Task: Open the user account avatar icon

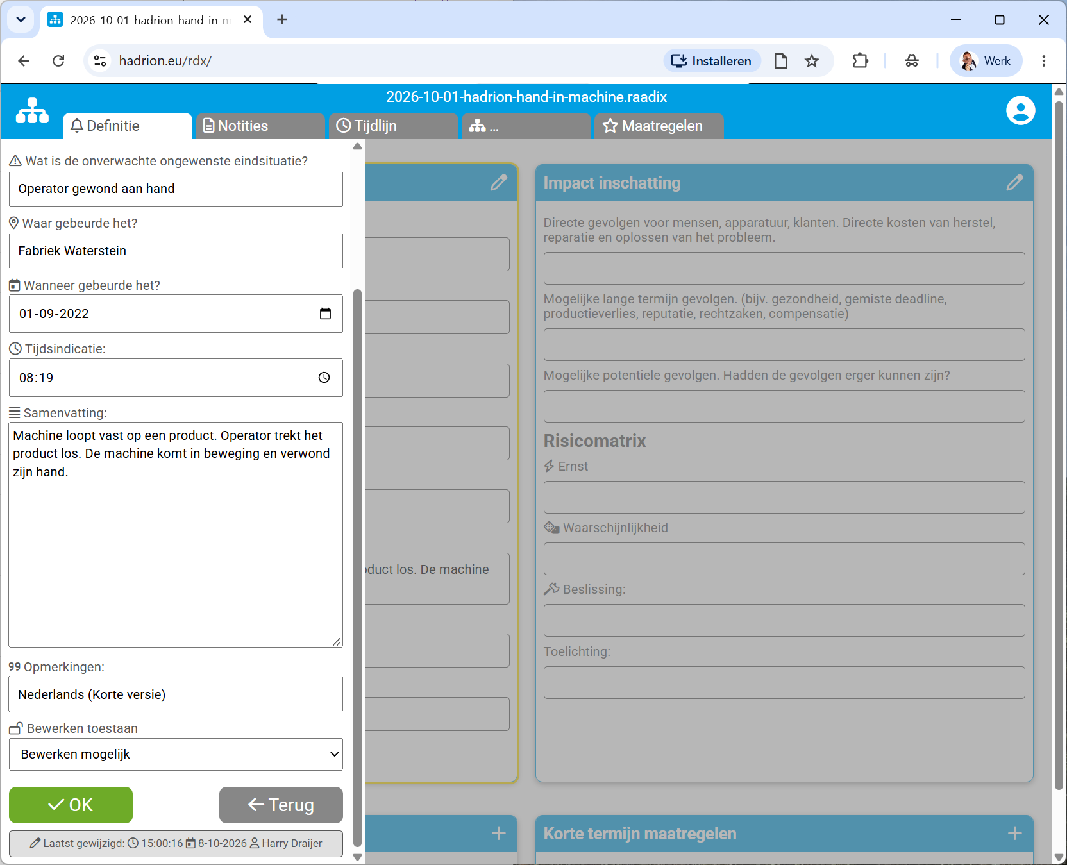Action: pos(1020,110)
